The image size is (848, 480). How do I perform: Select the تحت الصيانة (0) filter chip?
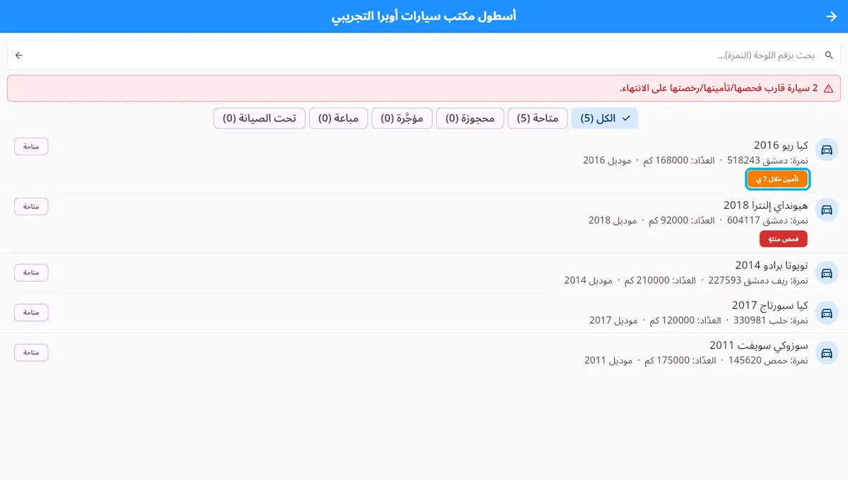(x=259, y=119)
